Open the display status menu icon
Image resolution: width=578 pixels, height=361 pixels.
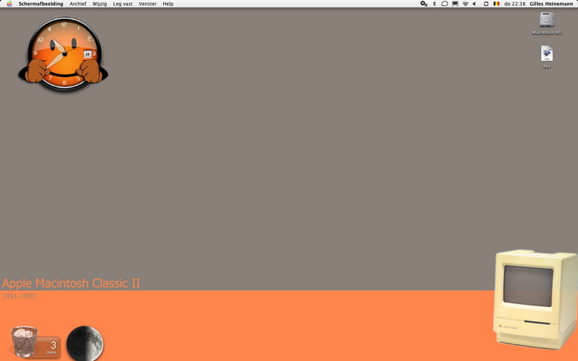pos(455,4)
